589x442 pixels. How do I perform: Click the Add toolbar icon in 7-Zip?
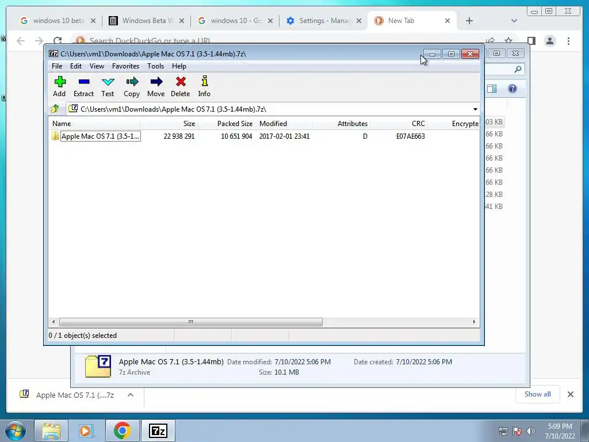pos(59,86)
